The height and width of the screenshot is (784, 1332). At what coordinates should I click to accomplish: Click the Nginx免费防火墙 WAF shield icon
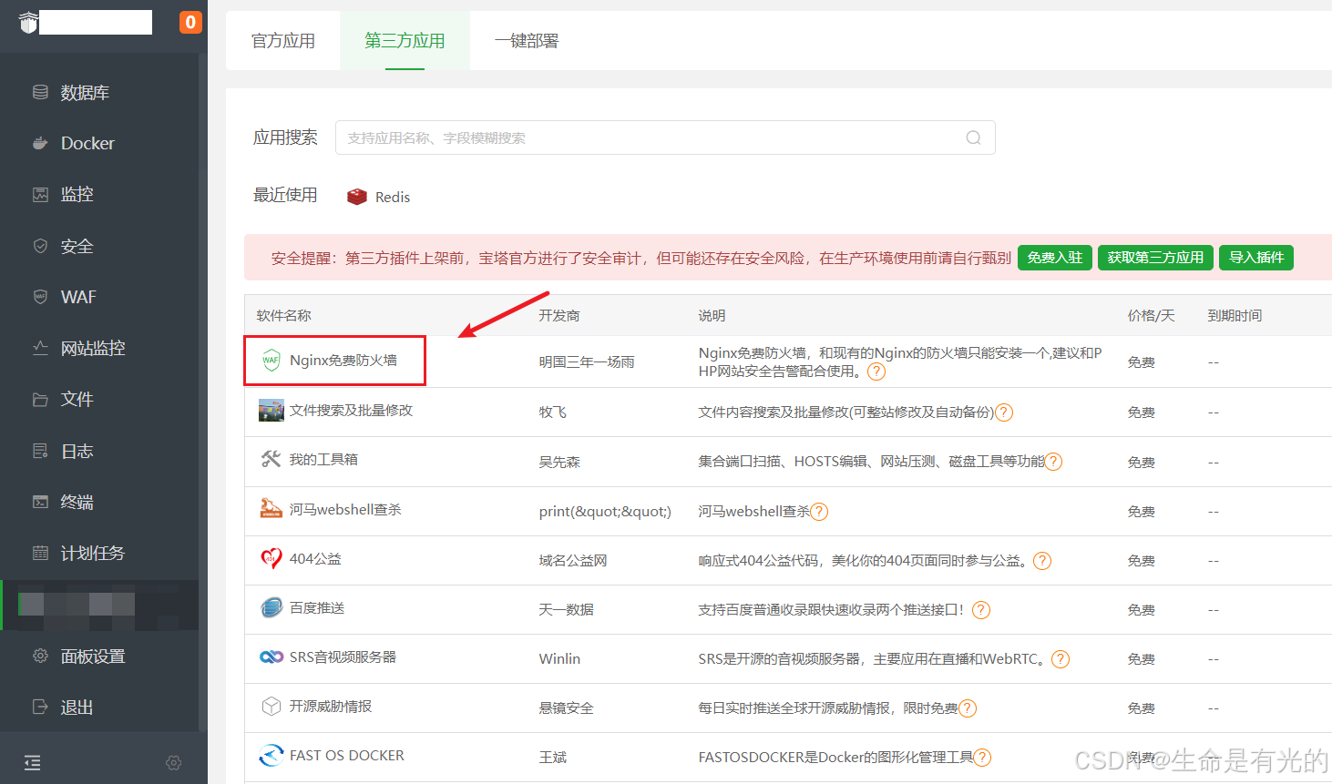[x=271, y=360]
